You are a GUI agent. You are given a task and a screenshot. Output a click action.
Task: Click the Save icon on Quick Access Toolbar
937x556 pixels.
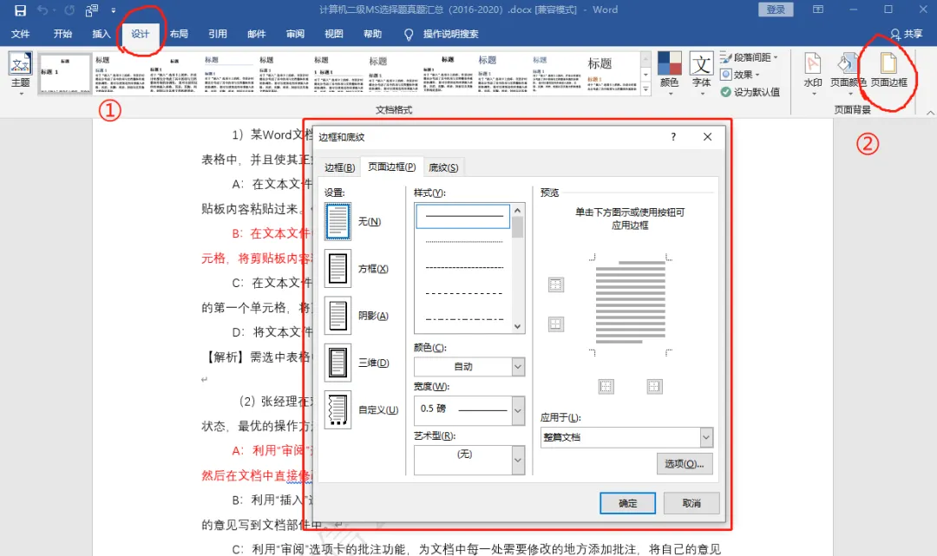19,10
